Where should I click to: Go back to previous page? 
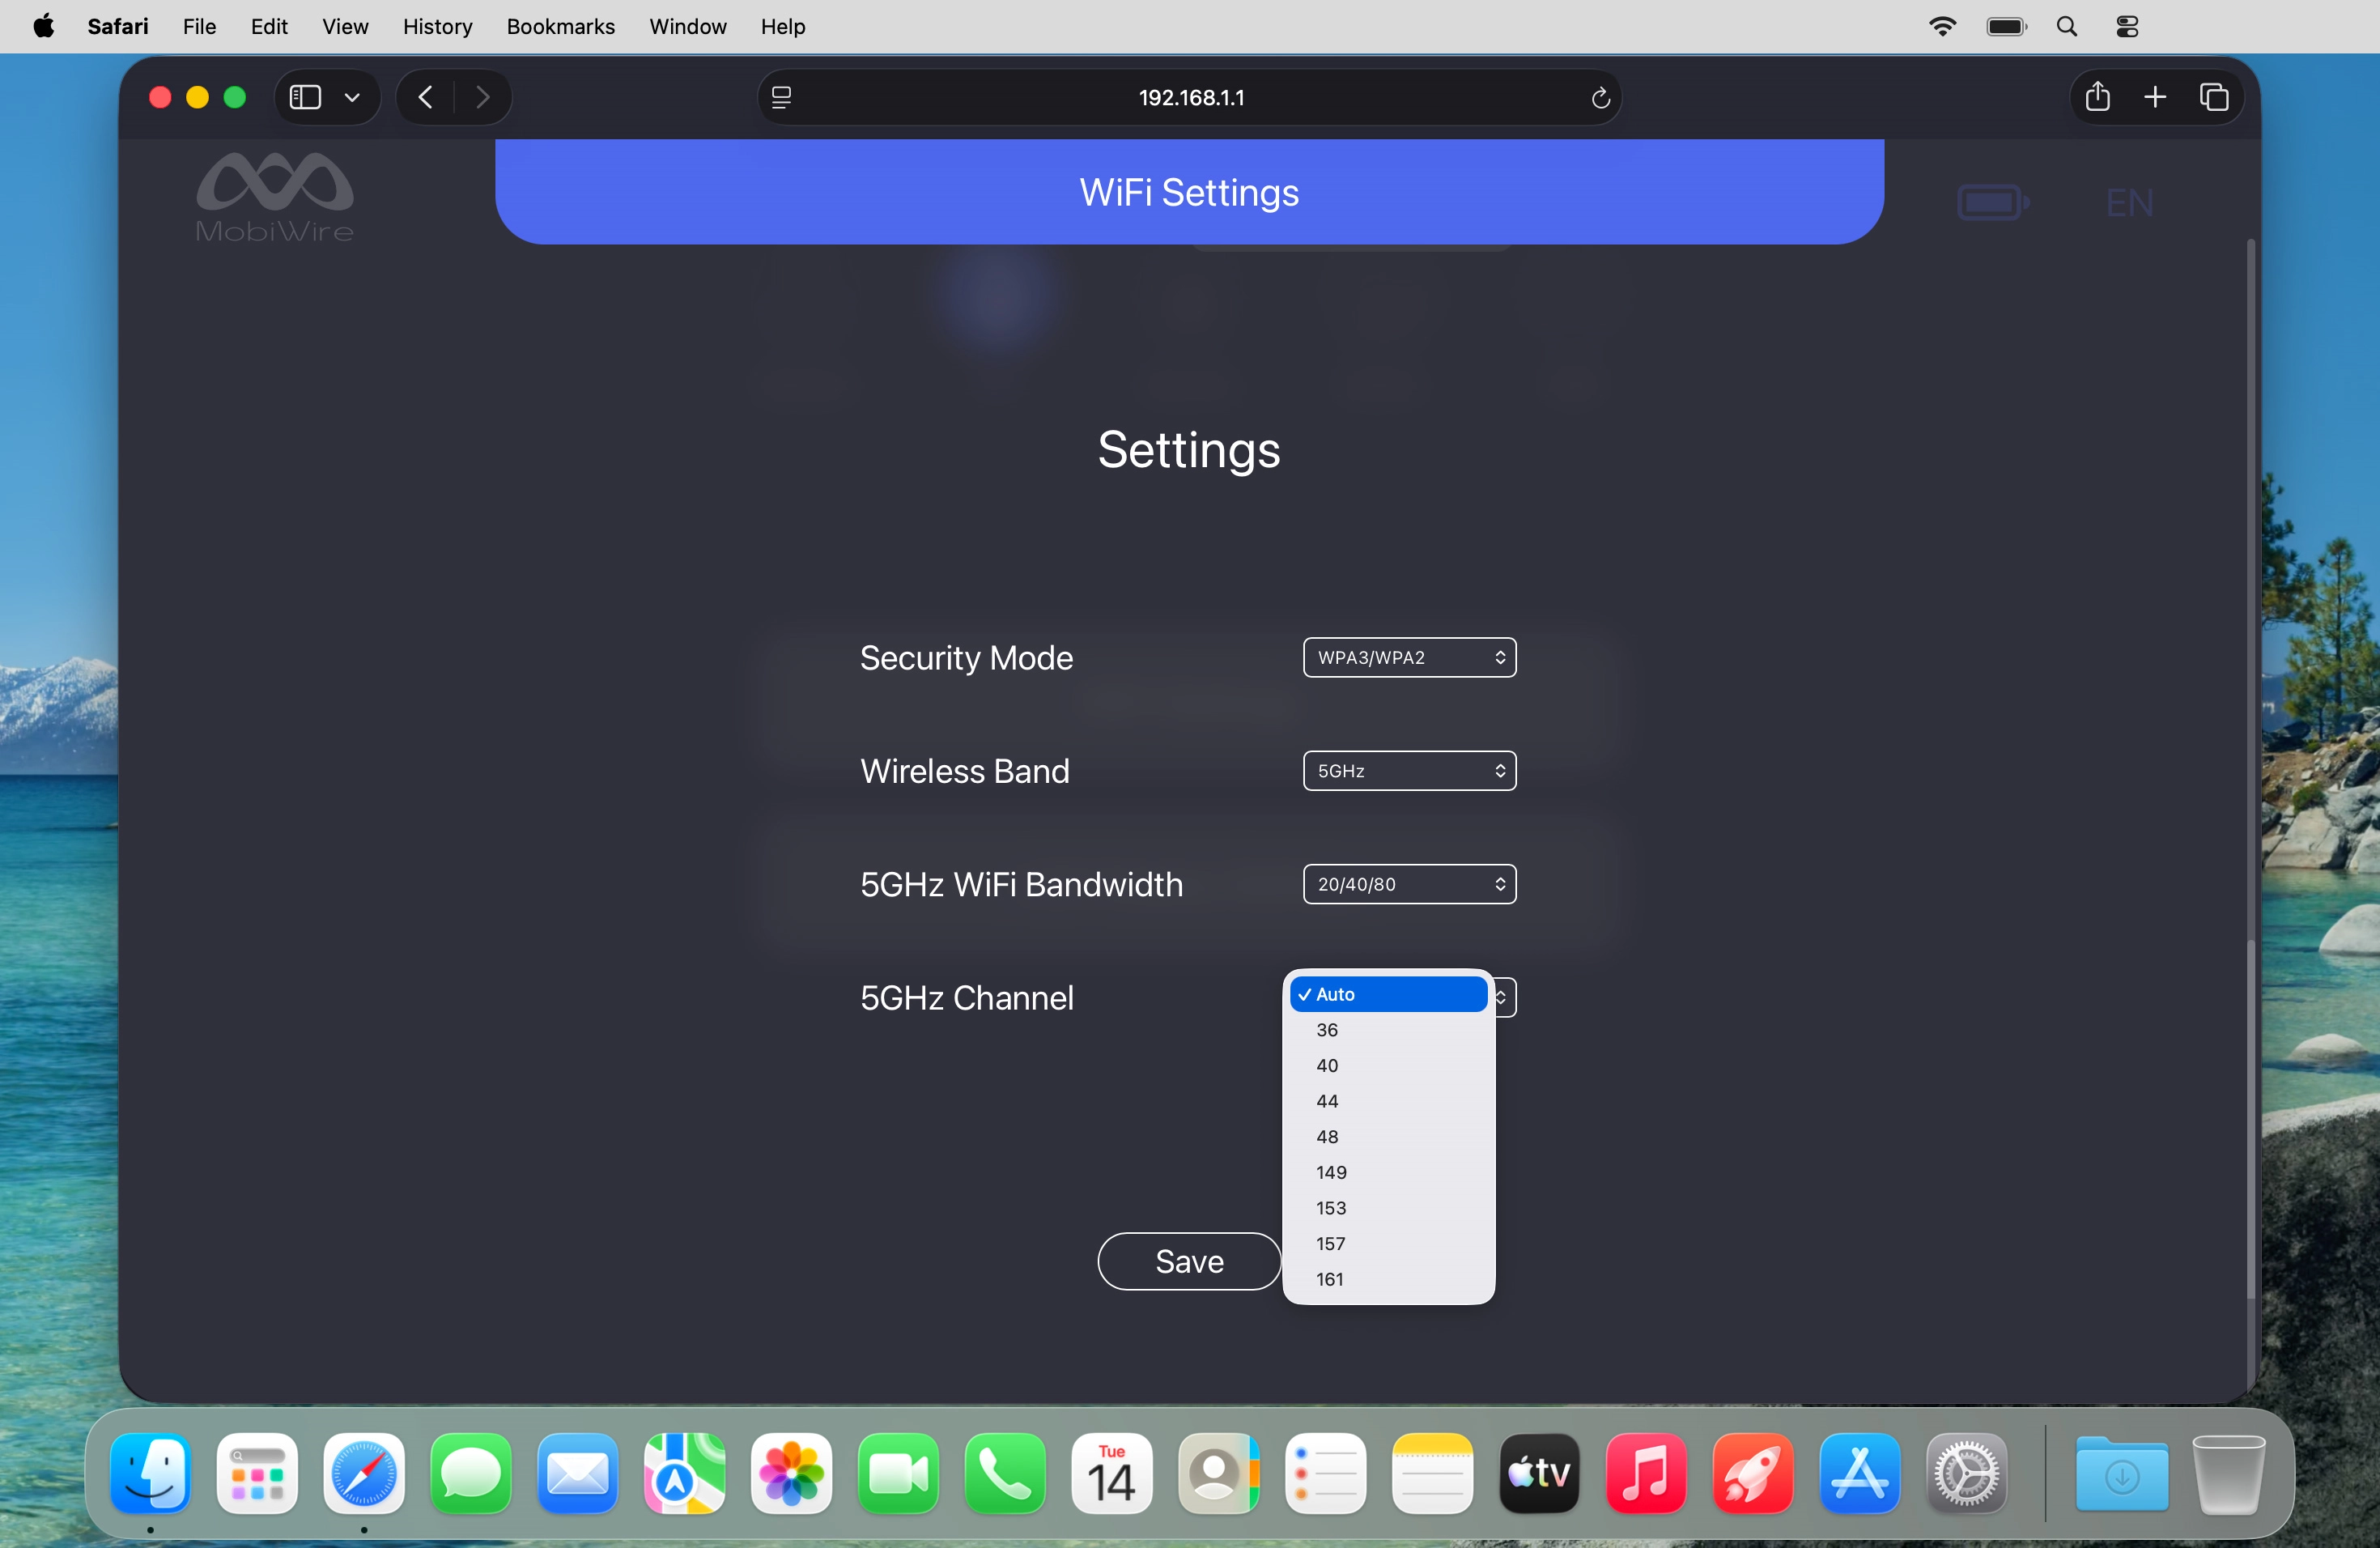click(426, 97)
